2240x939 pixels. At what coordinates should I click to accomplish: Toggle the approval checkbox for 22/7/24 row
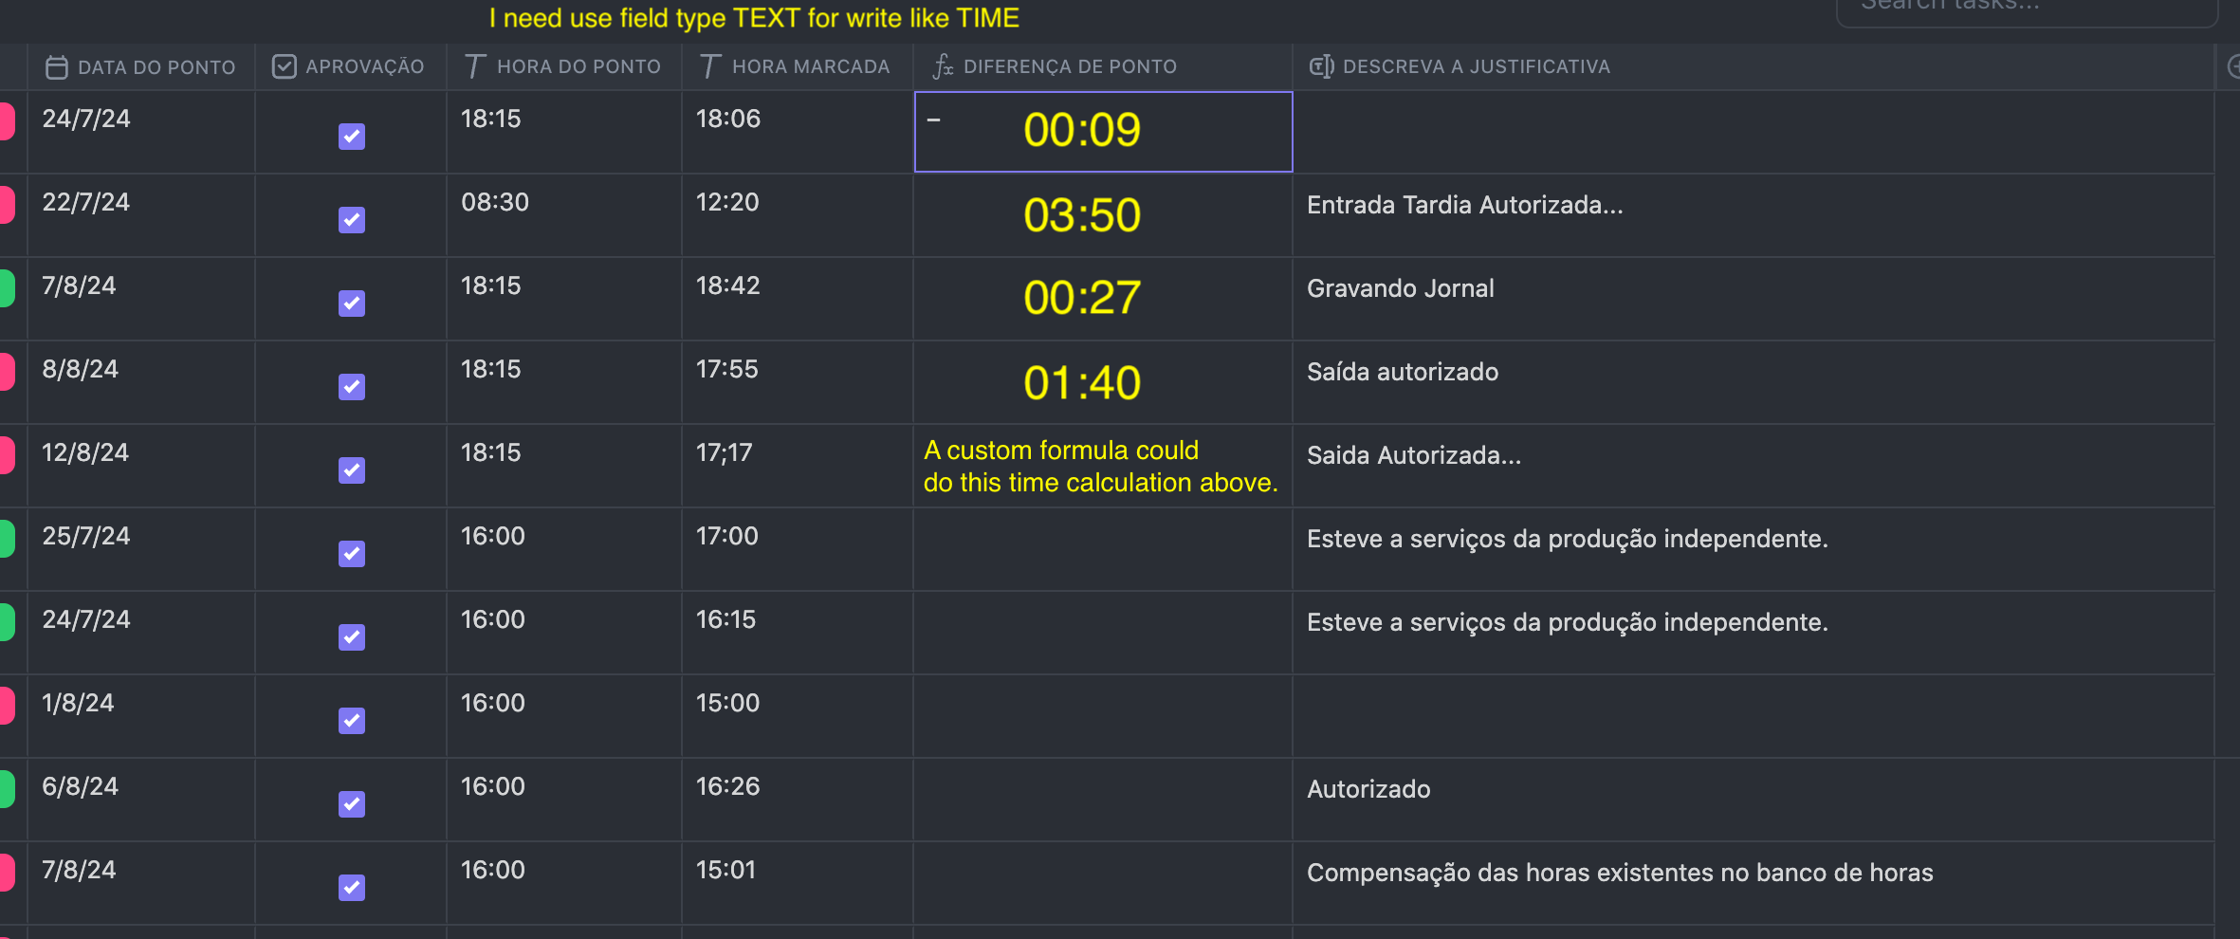coord(352,220)
